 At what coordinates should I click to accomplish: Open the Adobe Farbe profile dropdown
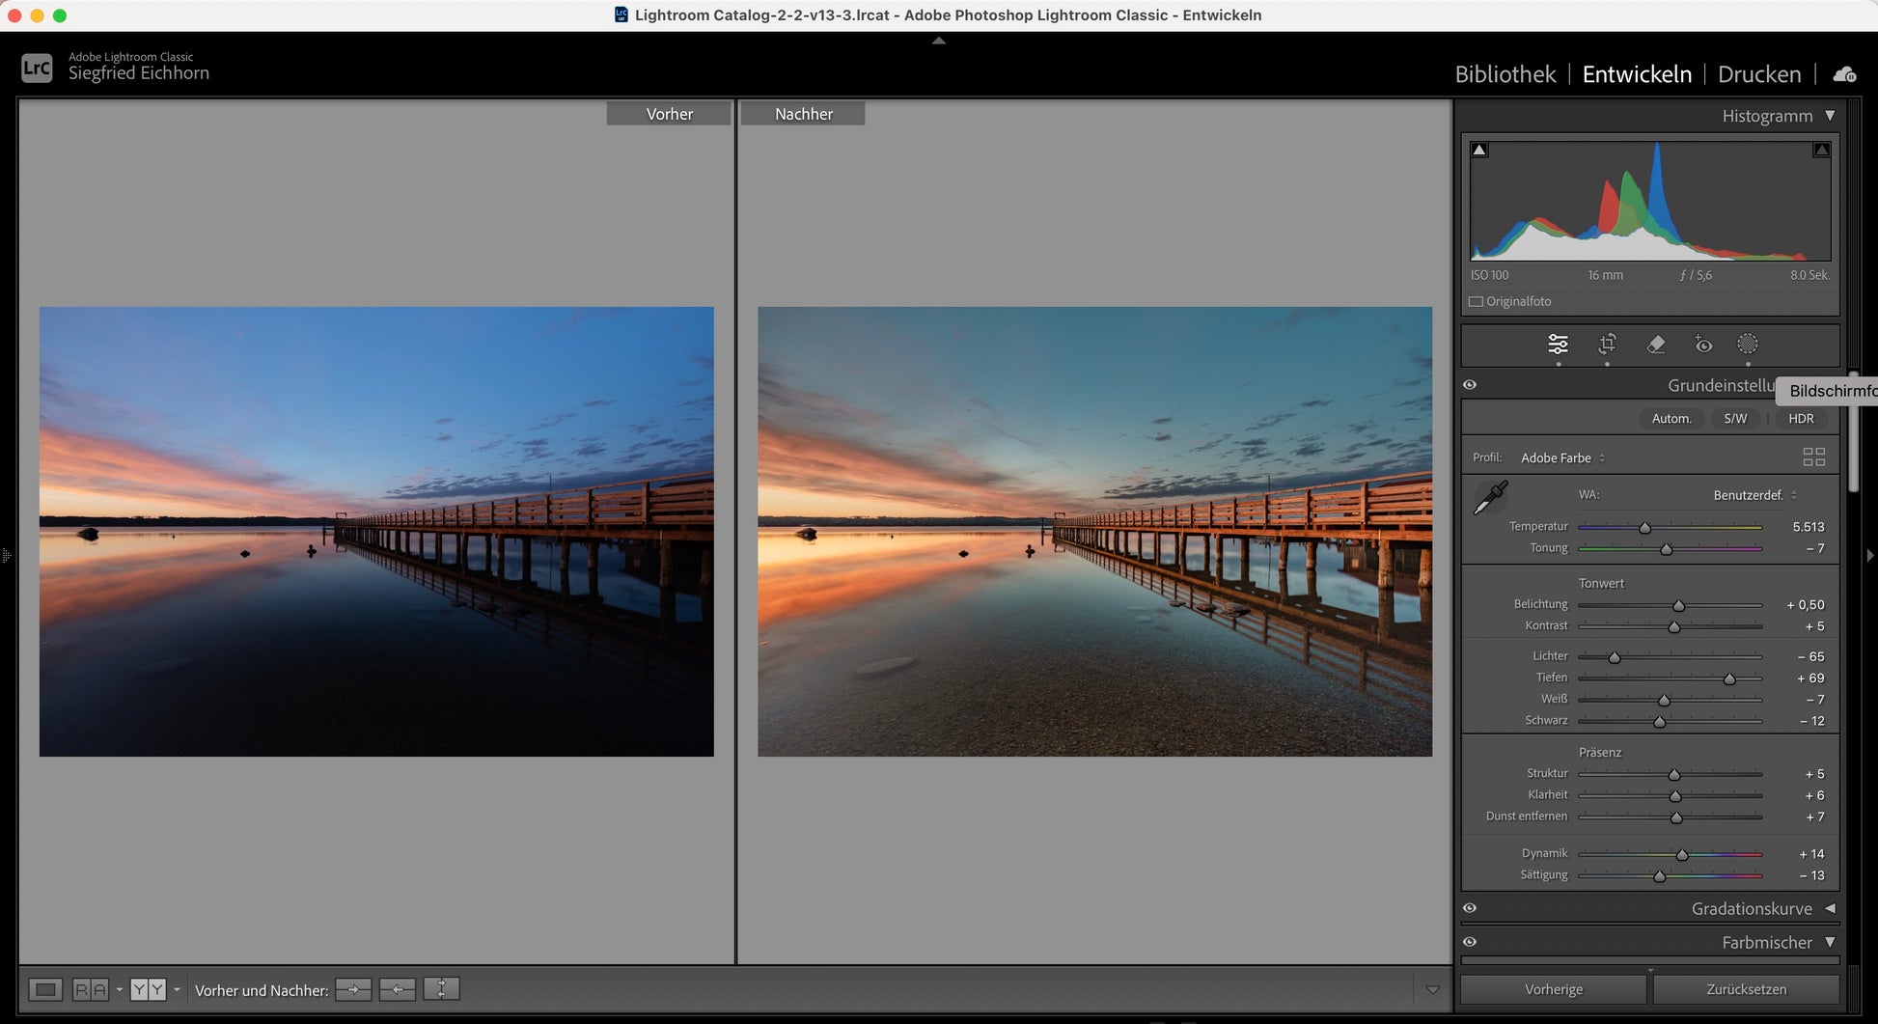[1562, 458]
